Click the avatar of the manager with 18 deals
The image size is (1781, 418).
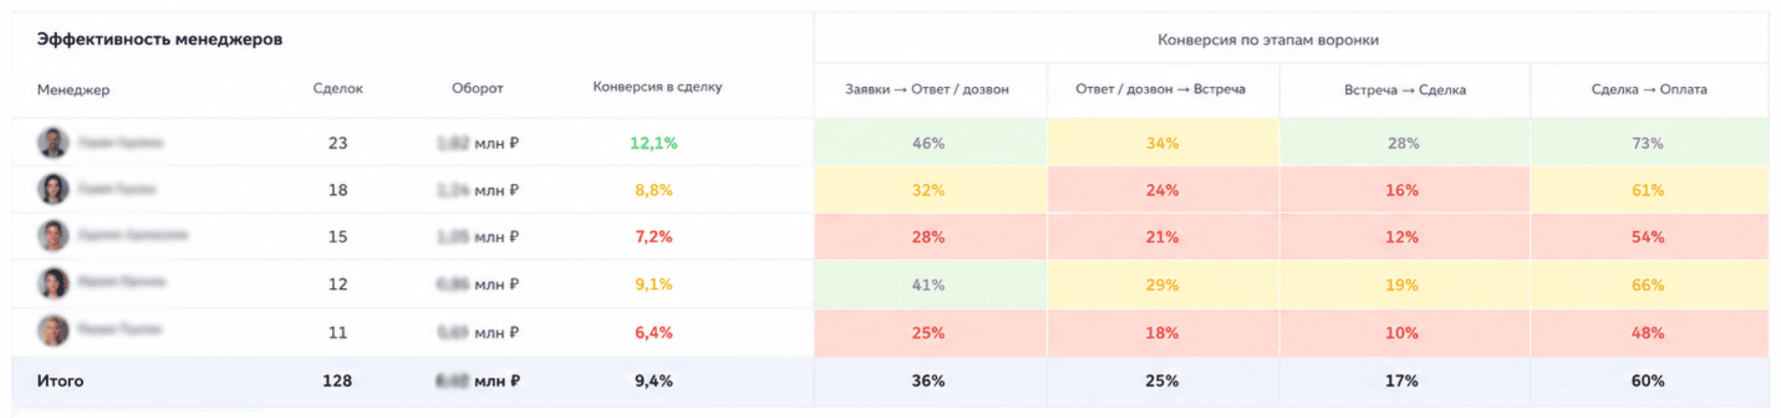53,189
